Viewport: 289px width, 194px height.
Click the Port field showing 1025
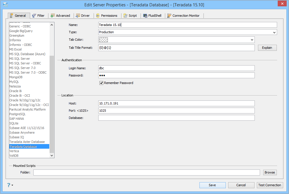tap(177, 111)
